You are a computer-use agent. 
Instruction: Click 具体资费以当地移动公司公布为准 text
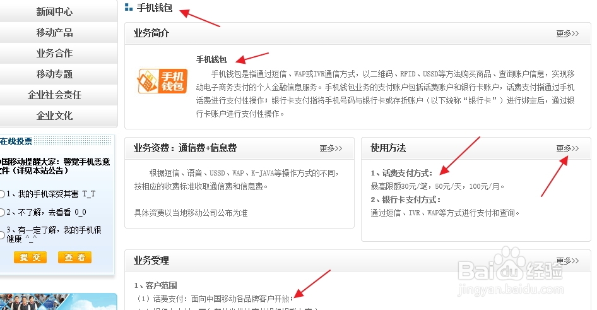tap(191, 213)
